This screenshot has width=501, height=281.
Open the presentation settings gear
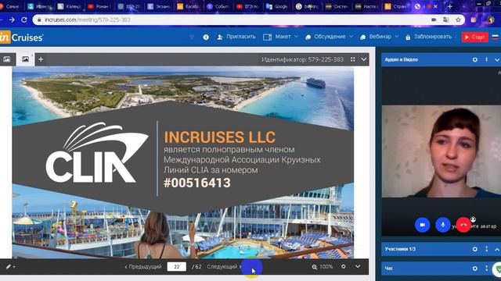[x=344, y=266]
